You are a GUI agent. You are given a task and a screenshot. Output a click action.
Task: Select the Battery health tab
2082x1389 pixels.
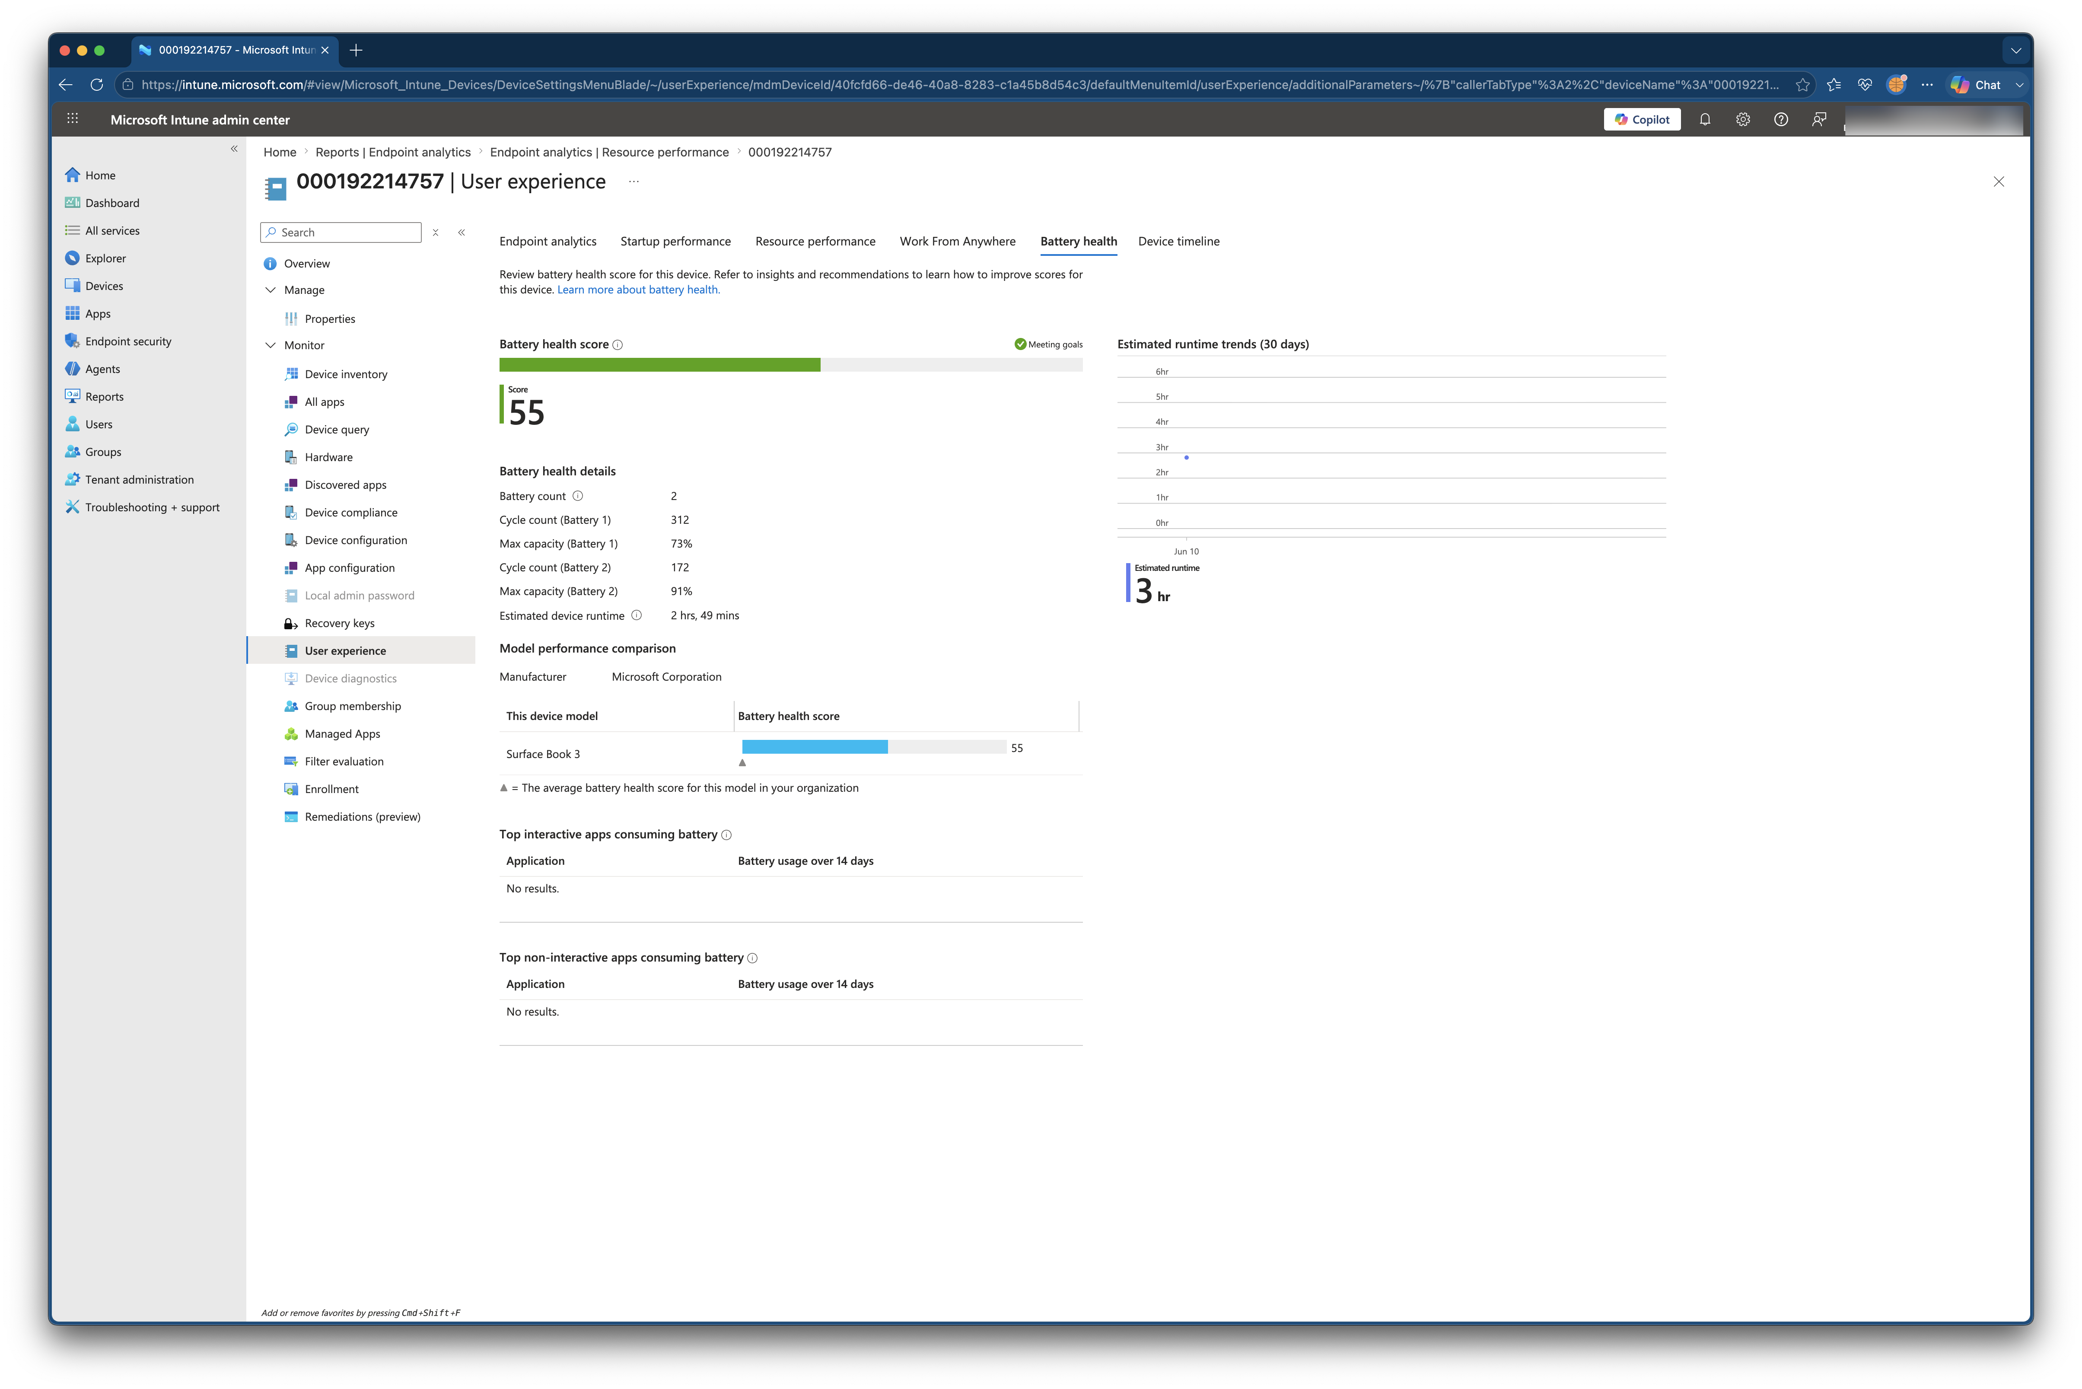coord(1079,242)
